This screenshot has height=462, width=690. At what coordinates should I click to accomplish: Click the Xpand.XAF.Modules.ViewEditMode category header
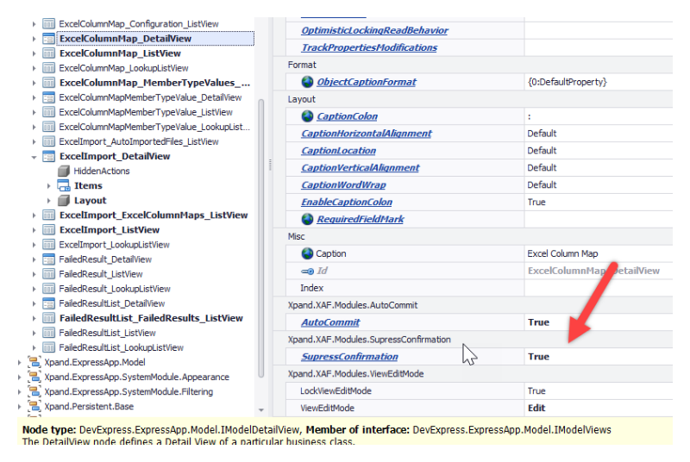click(x=355, y=373)
